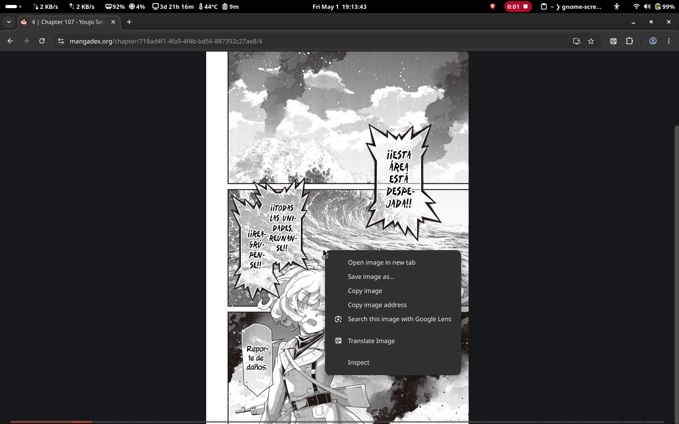Click the gnome-scre... terminal indicator
The image size is (679, 424).
(576, 6)
